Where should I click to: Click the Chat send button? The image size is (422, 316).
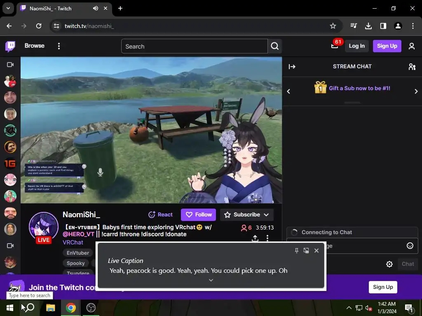408,264
